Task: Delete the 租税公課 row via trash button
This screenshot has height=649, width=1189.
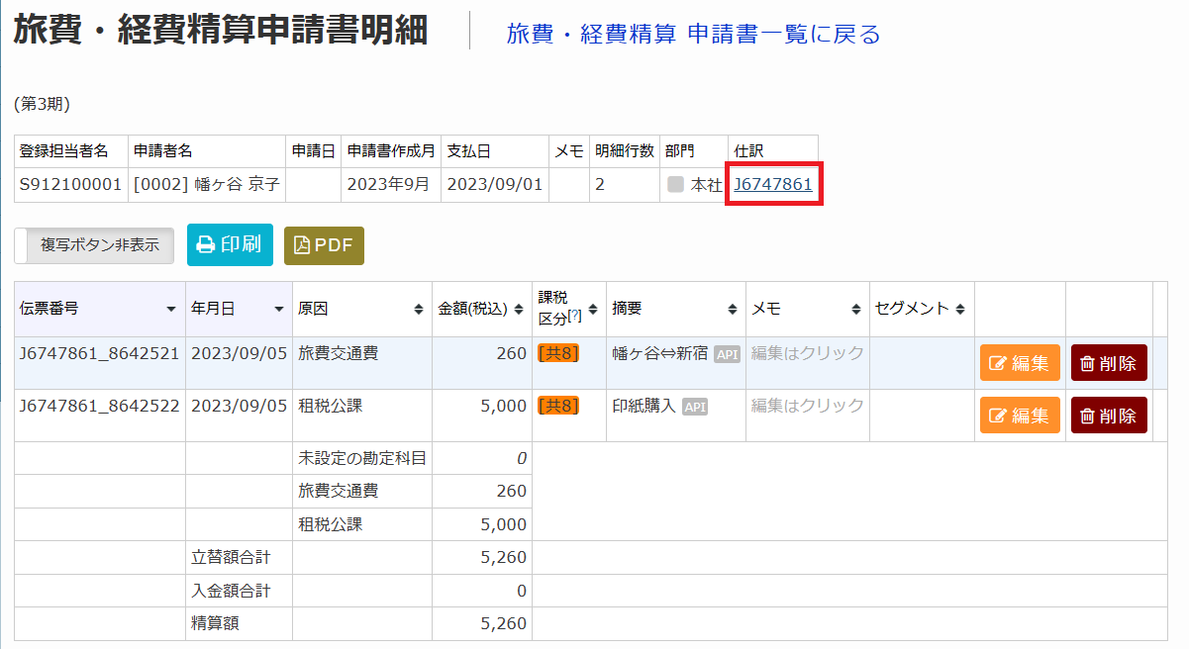Action: (1109, 416)
